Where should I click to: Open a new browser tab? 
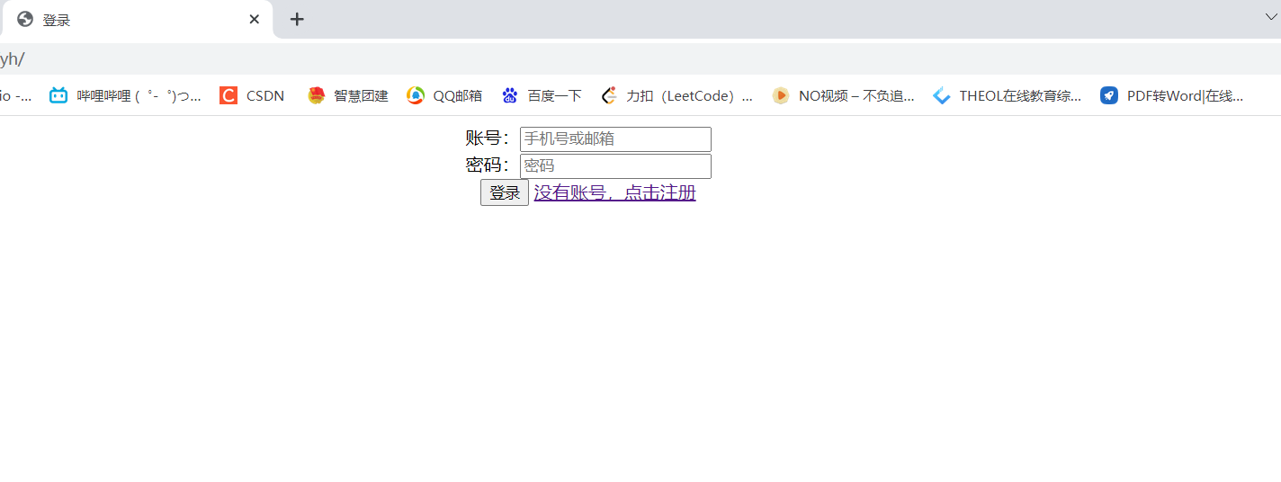pyautogui.click(x=297, y=19)
